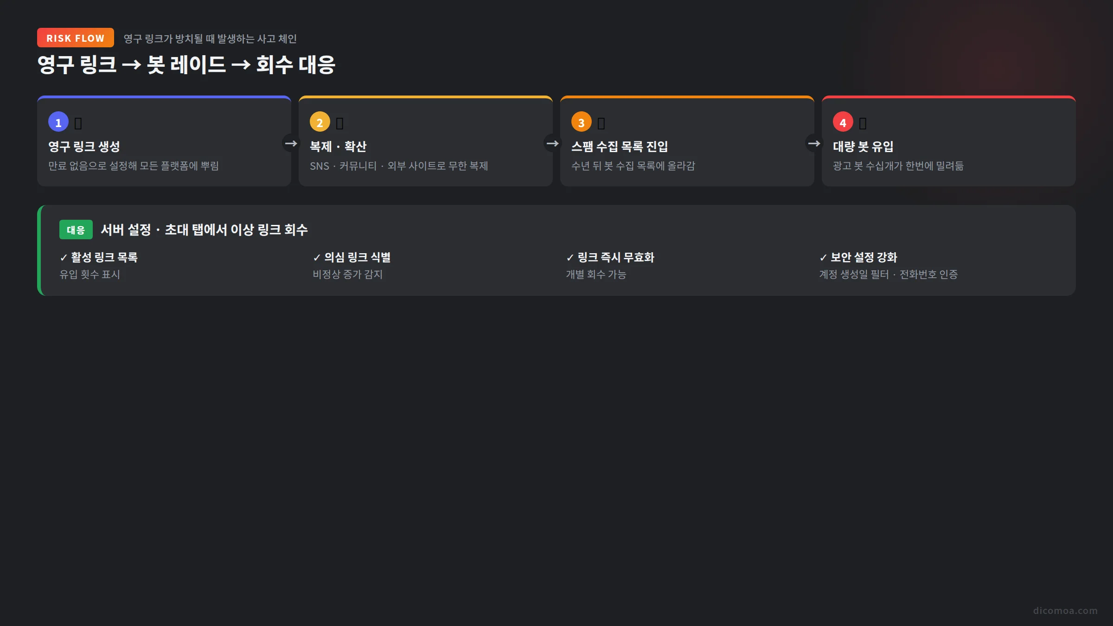This screenshot has height=626, width=1113.
Task: Click the RISK FLOW orange label
Action: [x=76, y=38]
